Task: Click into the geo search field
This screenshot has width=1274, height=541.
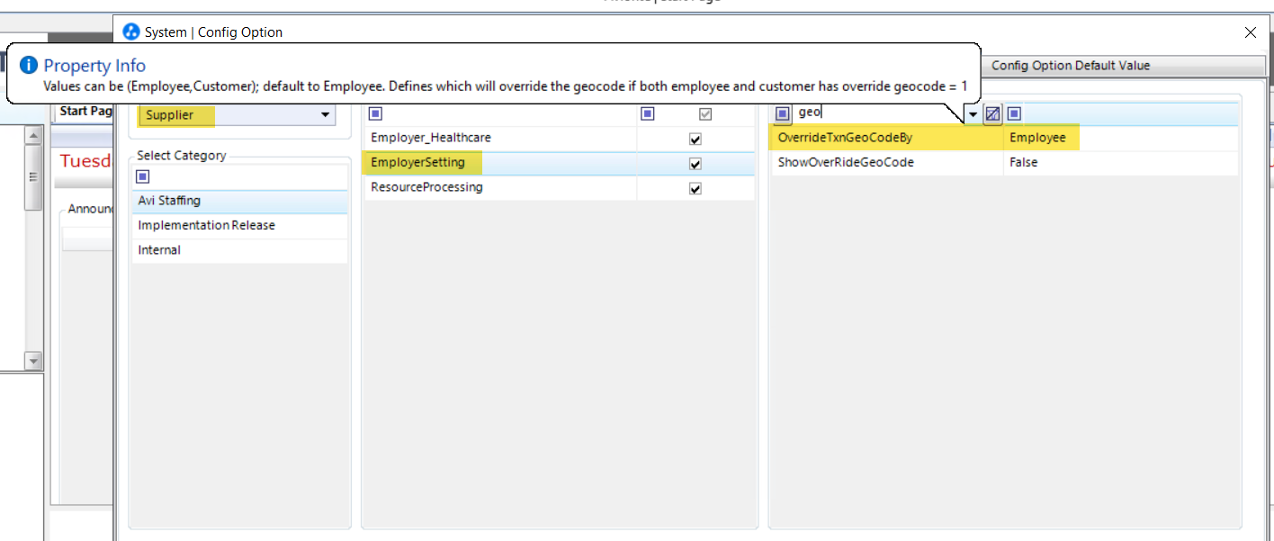Action: (877, 113)
